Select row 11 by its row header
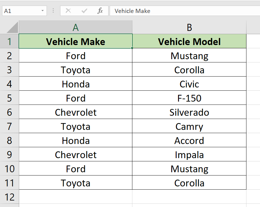 9,183
